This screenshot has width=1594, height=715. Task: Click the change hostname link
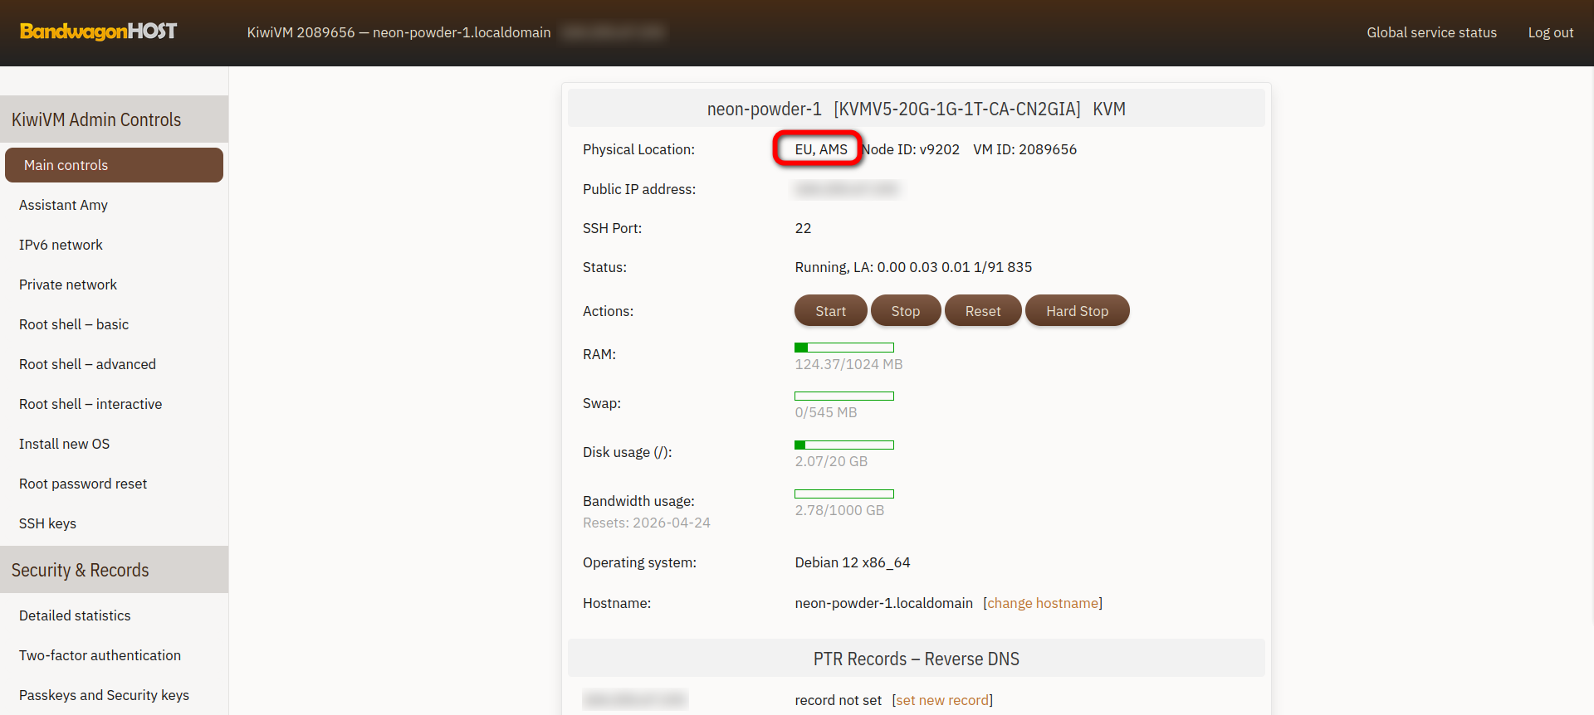point(1043,603)
